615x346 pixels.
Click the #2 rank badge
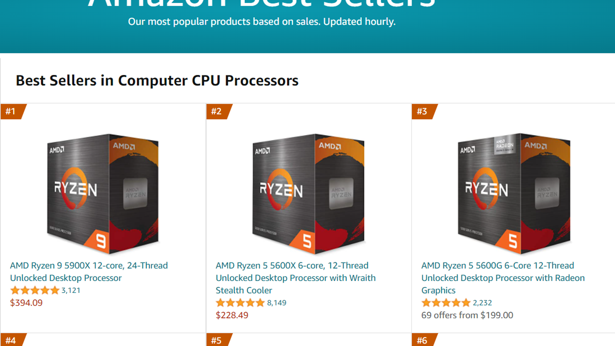(216, 111)
